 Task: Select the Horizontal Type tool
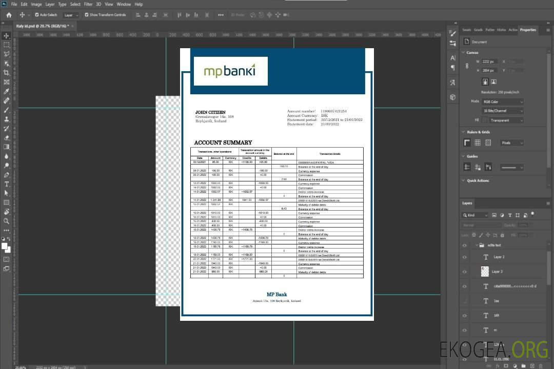(x=6, y=184)
